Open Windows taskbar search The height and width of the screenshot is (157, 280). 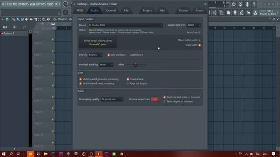(11, 154)
